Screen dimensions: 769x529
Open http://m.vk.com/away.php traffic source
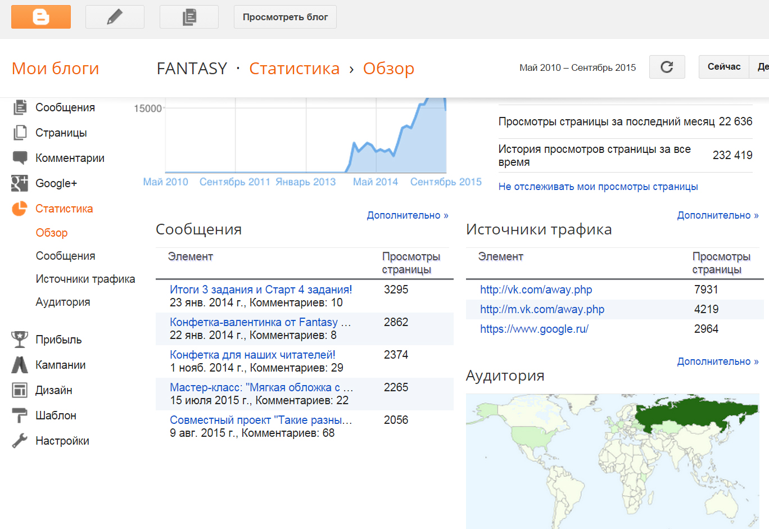[x=542, y=309]
